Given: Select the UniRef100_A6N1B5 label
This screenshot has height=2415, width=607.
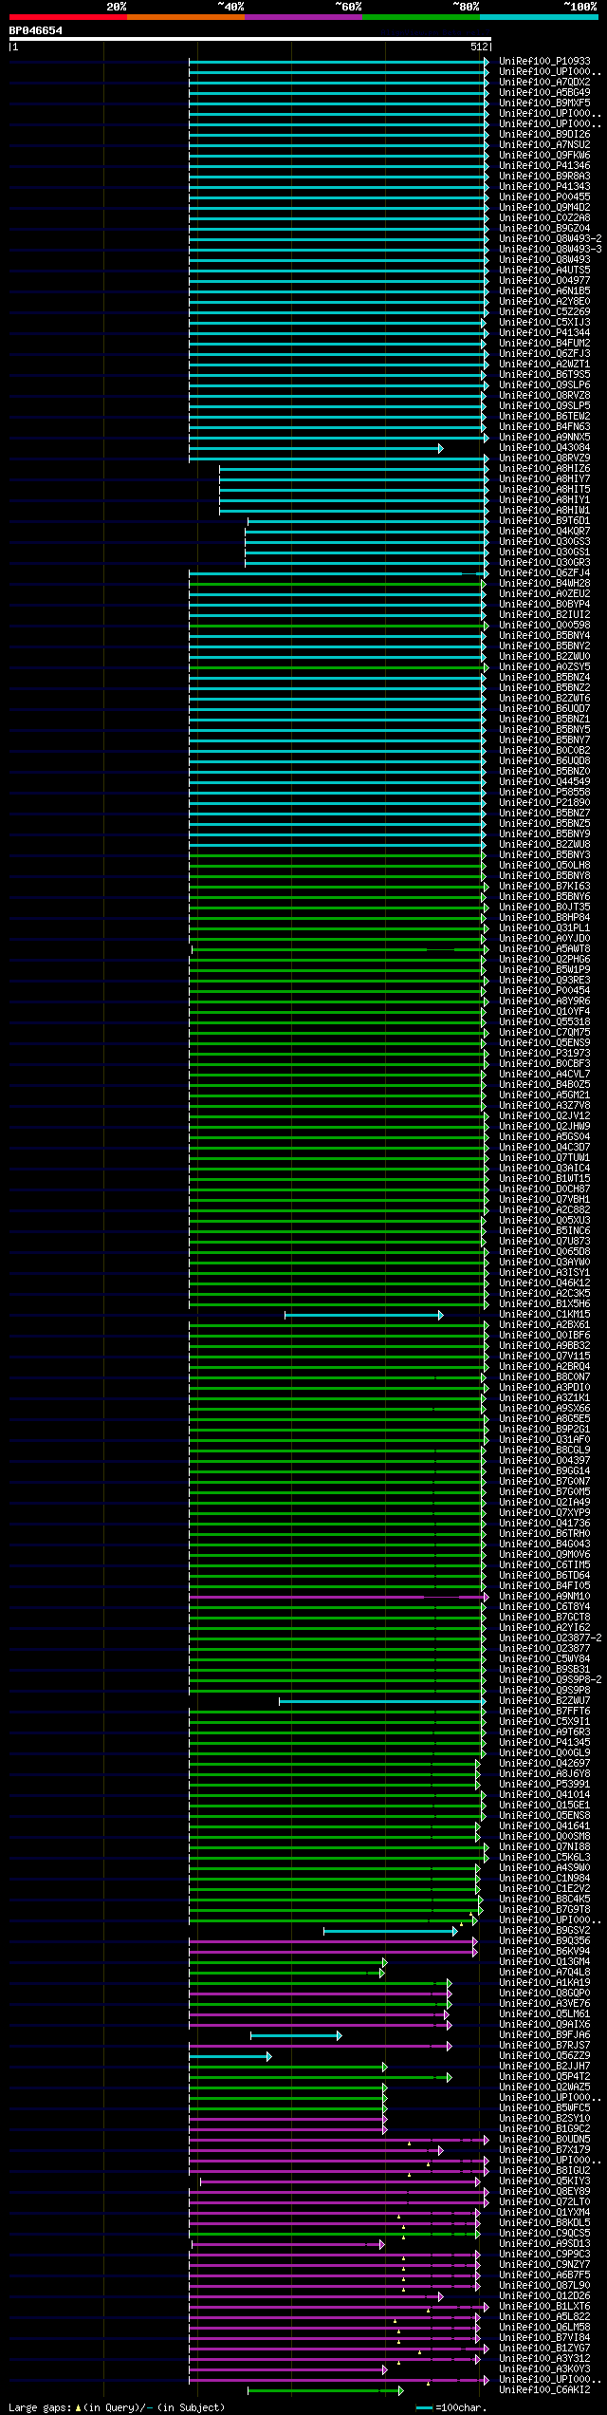Looking at the screenshot, I should [544, 291].
